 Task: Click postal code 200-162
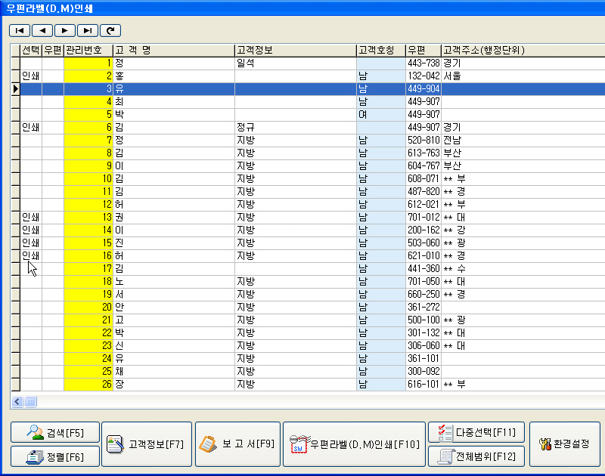tap(423, 230)
